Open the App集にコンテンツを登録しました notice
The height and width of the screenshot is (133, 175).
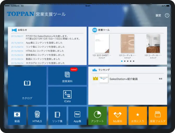(44, 43)
